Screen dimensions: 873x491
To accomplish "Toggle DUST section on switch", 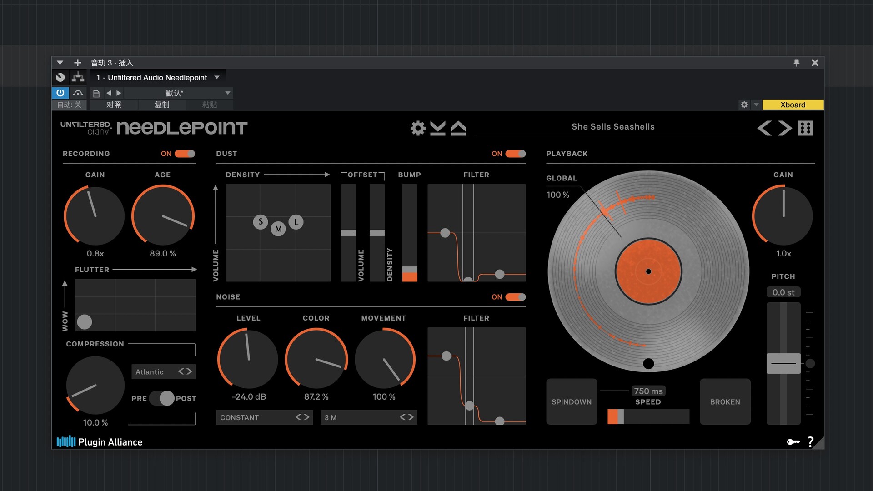I will coord(515,154).
